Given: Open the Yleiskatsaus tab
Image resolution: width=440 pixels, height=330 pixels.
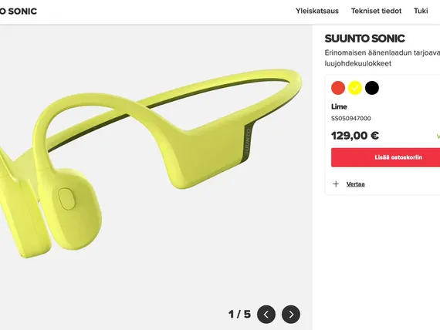Looking at the screenshot, I should click(x=317, y=11).
